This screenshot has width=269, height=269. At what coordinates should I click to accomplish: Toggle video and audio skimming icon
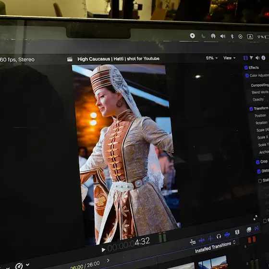[x=202, y=240]
